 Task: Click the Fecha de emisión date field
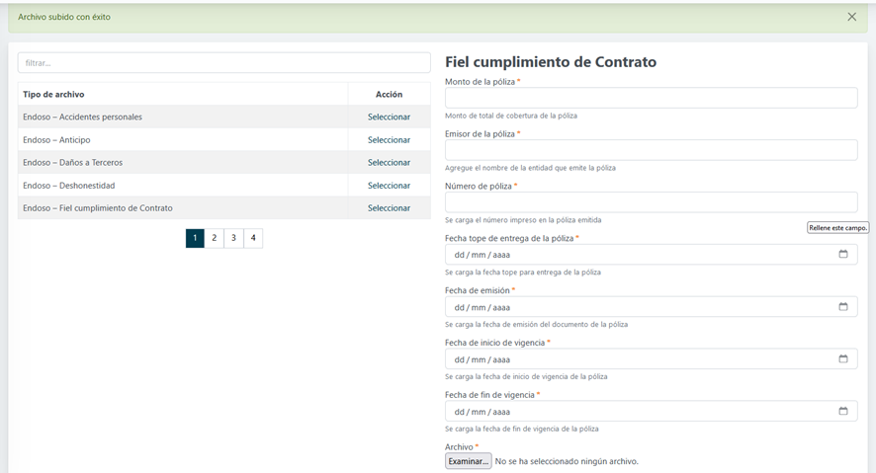pyautogui.click(x=633, y=307)
